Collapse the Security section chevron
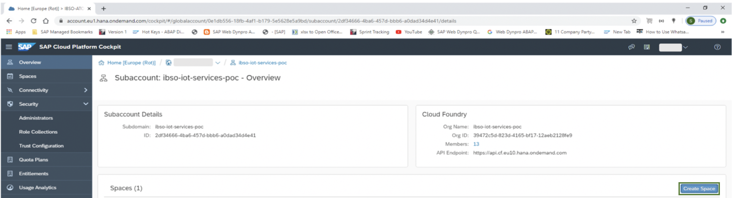Viewport: 732px width, 198px height. (86, 104)
